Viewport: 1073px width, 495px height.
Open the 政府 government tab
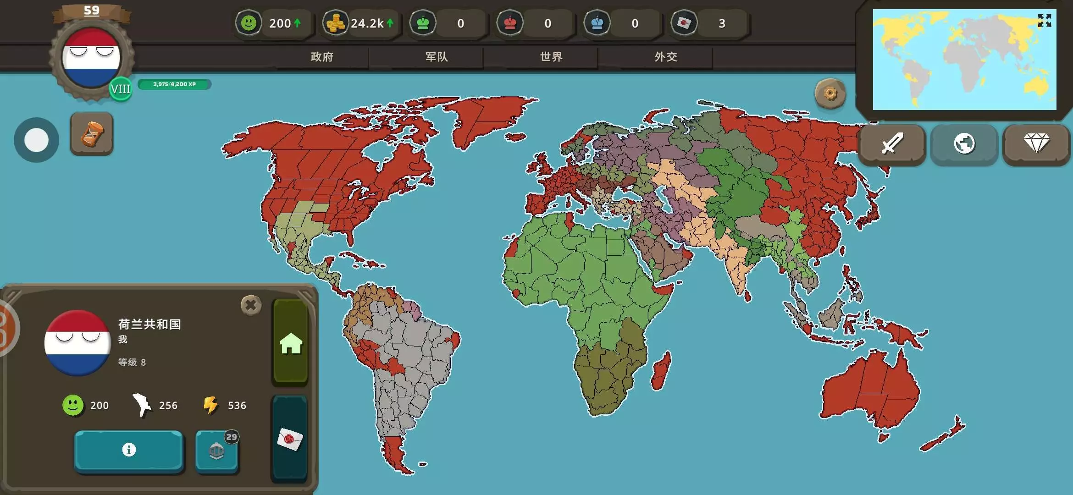pos(322,57)
